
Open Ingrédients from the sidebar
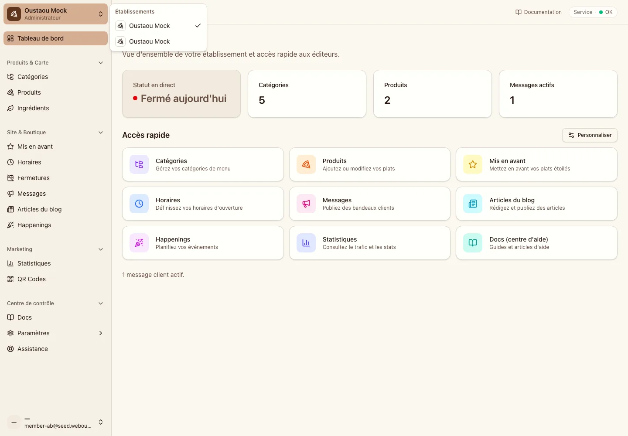[x=55, y=108]
